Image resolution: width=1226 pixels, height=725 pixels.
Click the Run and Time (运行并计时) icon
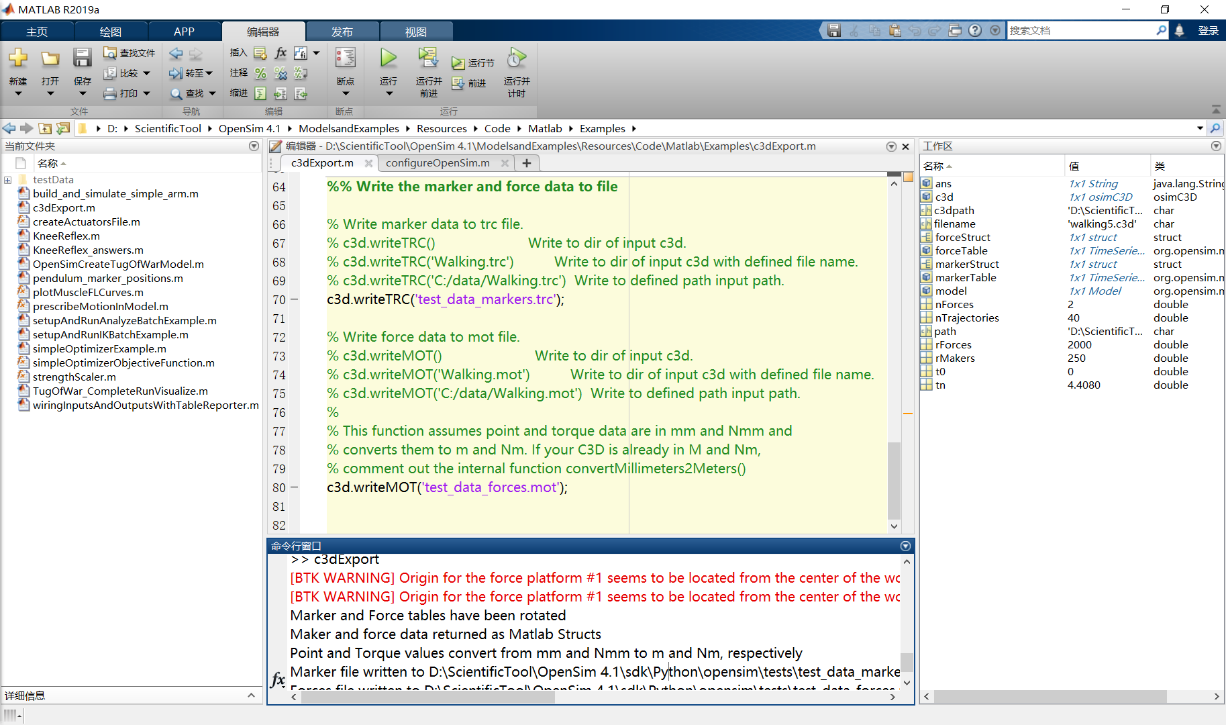pos(516,58)
